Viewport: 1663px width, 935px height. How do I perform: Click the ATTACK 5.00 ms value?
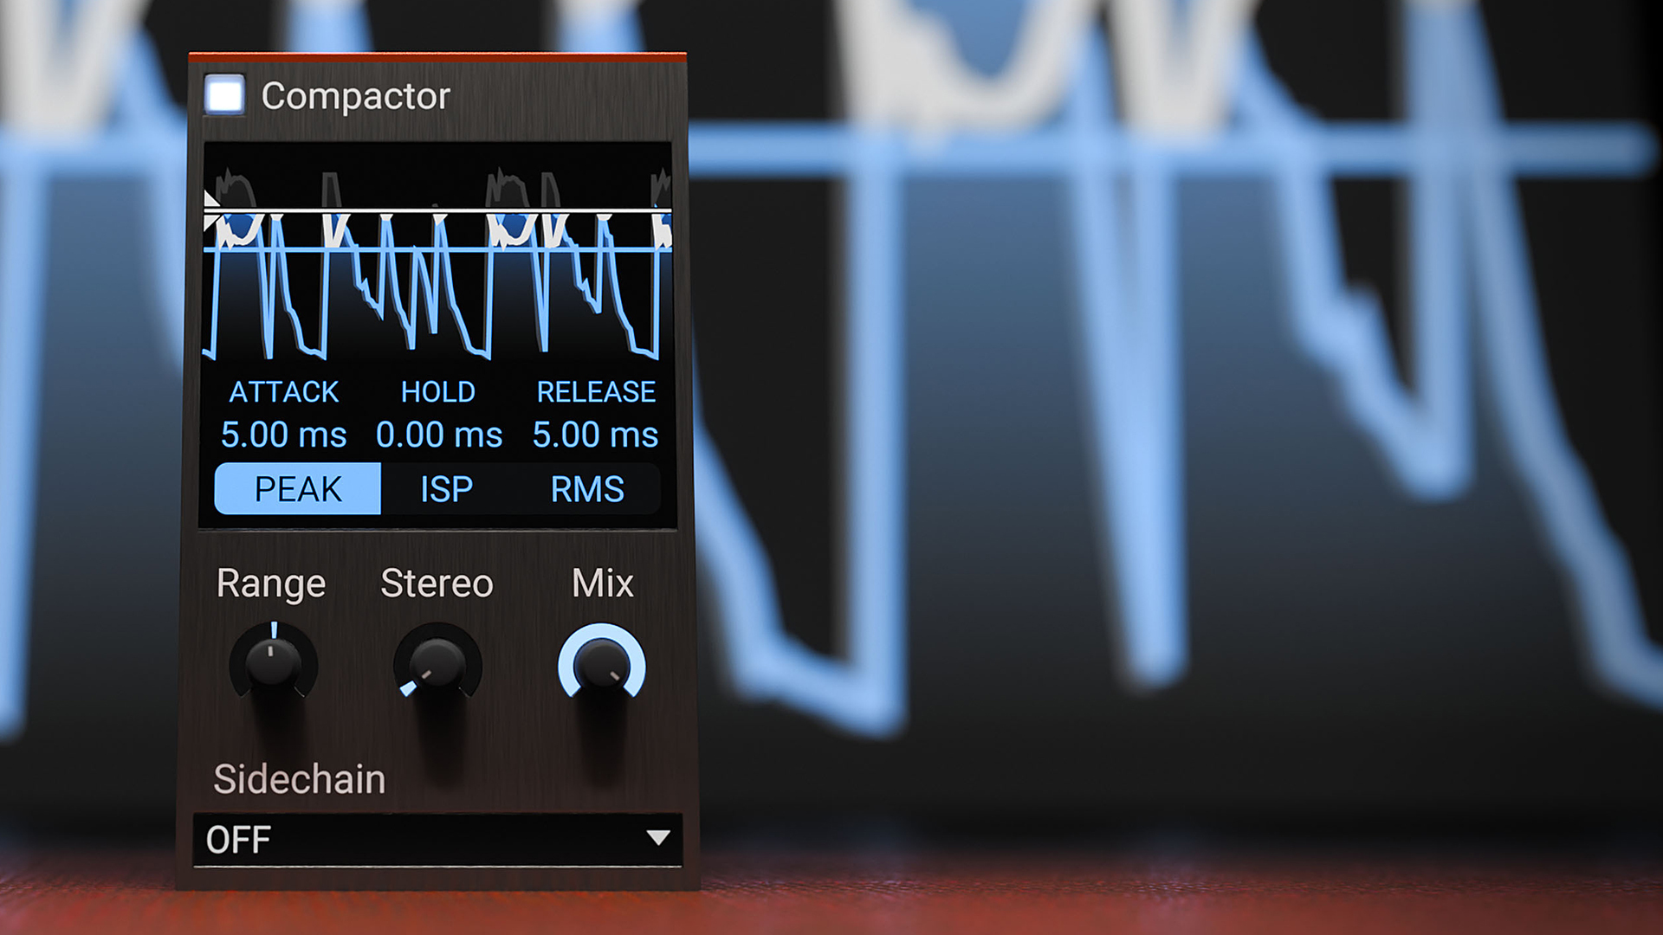283,435
